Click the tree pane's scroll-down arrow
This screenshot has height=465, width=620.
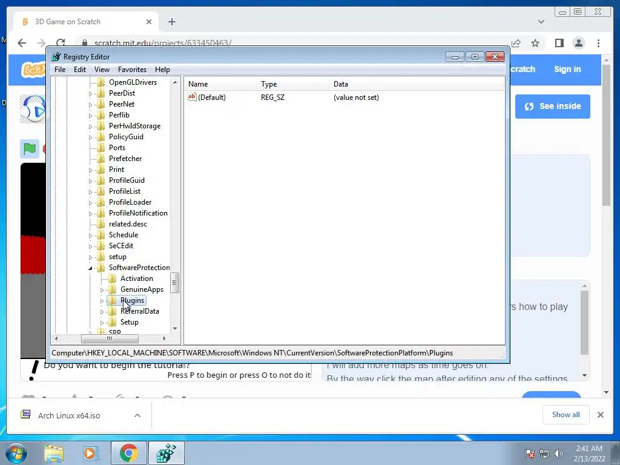click(x=175, y=329)
